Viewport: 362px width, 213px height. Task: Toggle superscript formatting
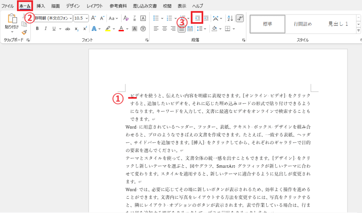85,29
